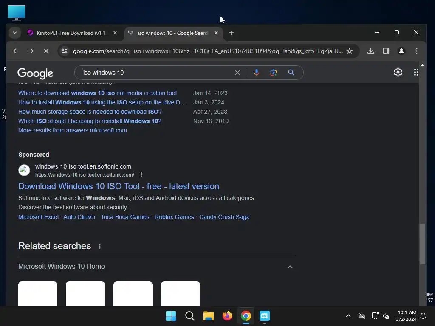Viewport: 435px width, 326px height.
Task: Click scrollbar up arrow at top
Action: coord(422,65)
